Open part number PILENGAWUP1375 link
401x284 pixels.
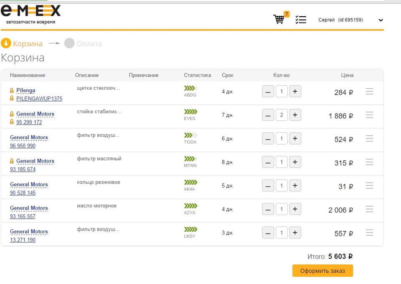point(39,99)
